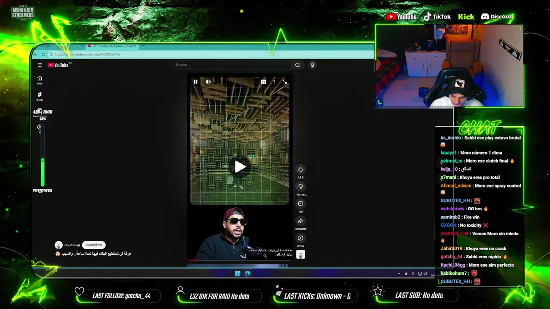Viewport: 550px width, 309px height.
Task: Click the Kick logo in stream overlay
Action: coord(466,17)
